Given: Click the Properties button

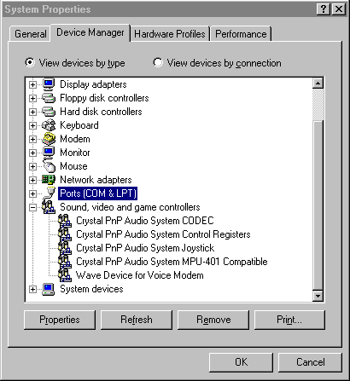Looking at the screenshot, I should click(x=60, y=320).
